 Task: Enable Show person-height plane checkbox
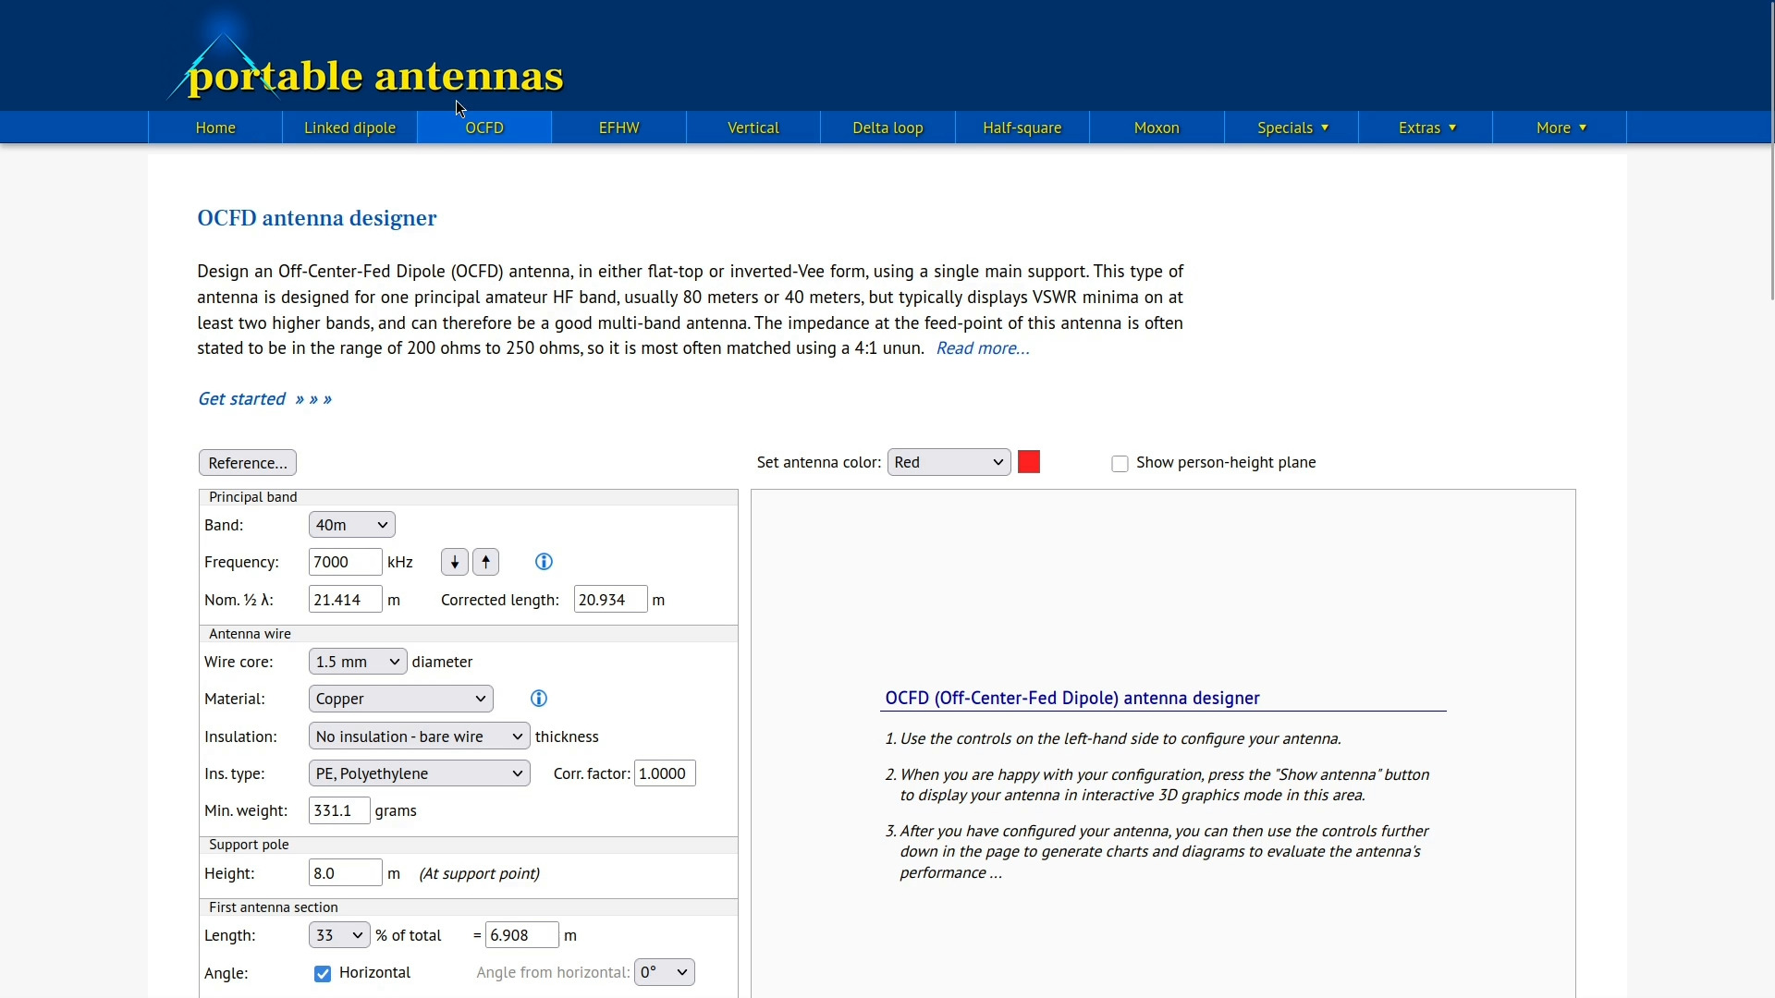pyautogui.click(x=1120, y=464)
